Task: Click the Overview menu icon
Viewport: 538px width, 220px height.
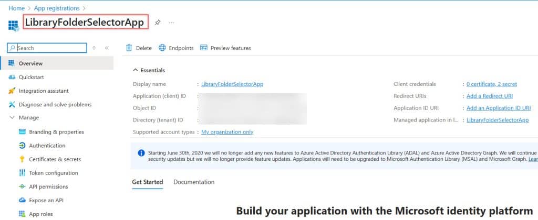Action: [12, 63]
